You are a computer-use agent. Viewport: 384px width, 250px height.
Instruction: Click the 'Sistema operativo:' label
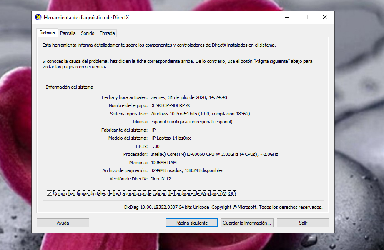[x=129, y=114]
